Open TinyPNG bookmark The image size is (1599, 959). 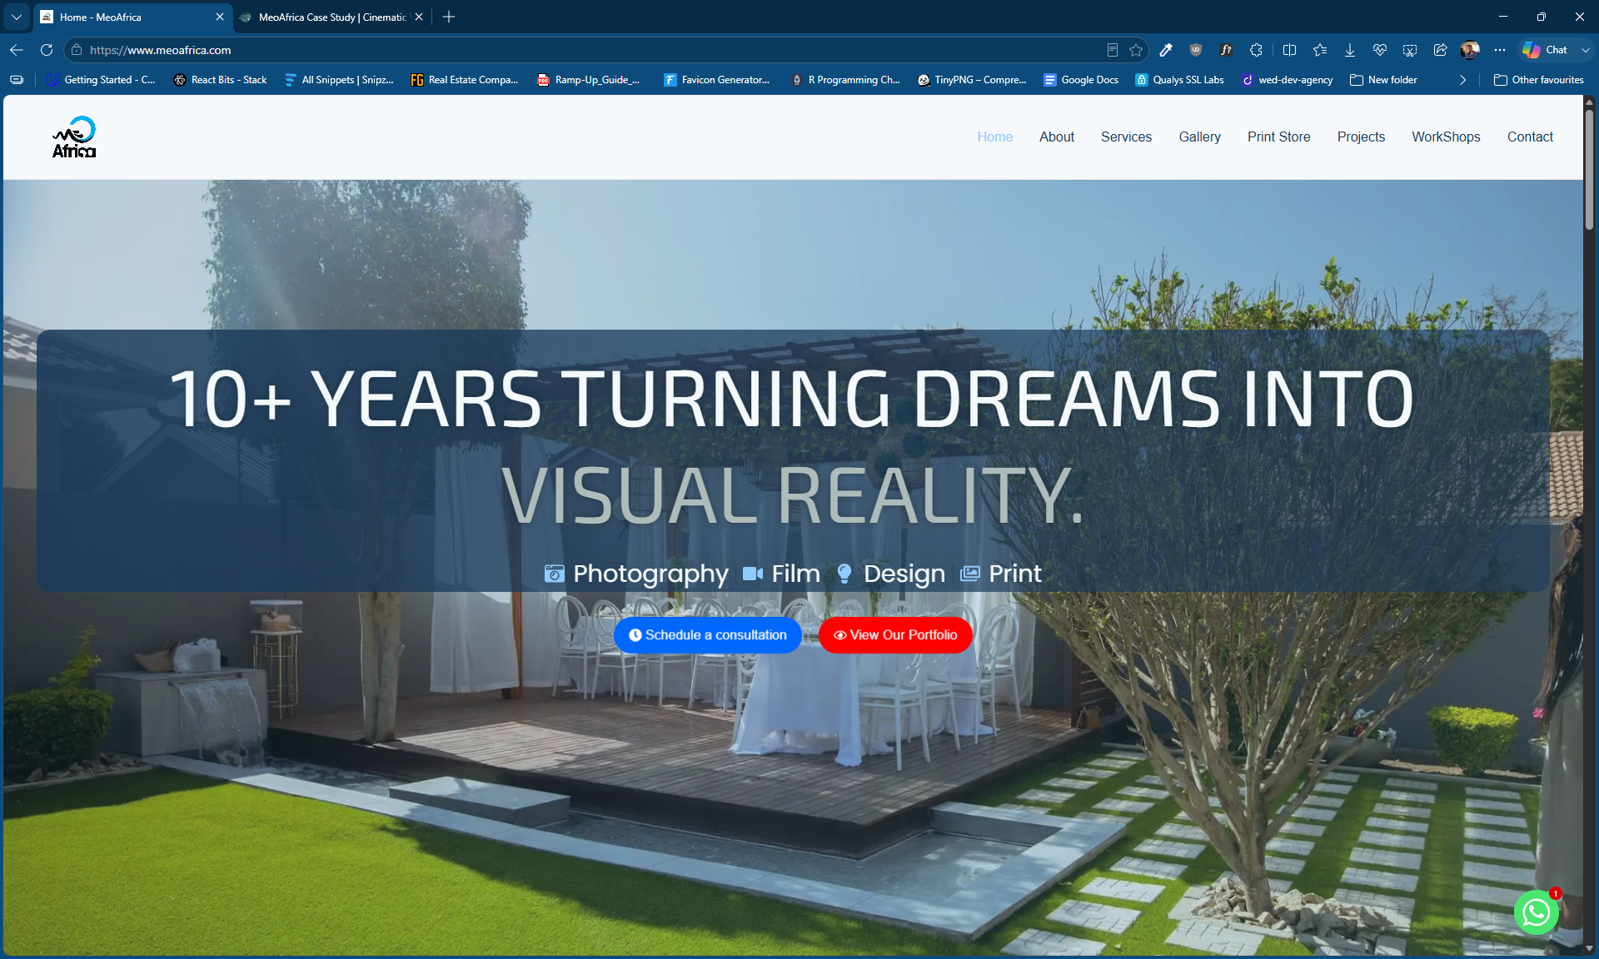tap(971, 80)
